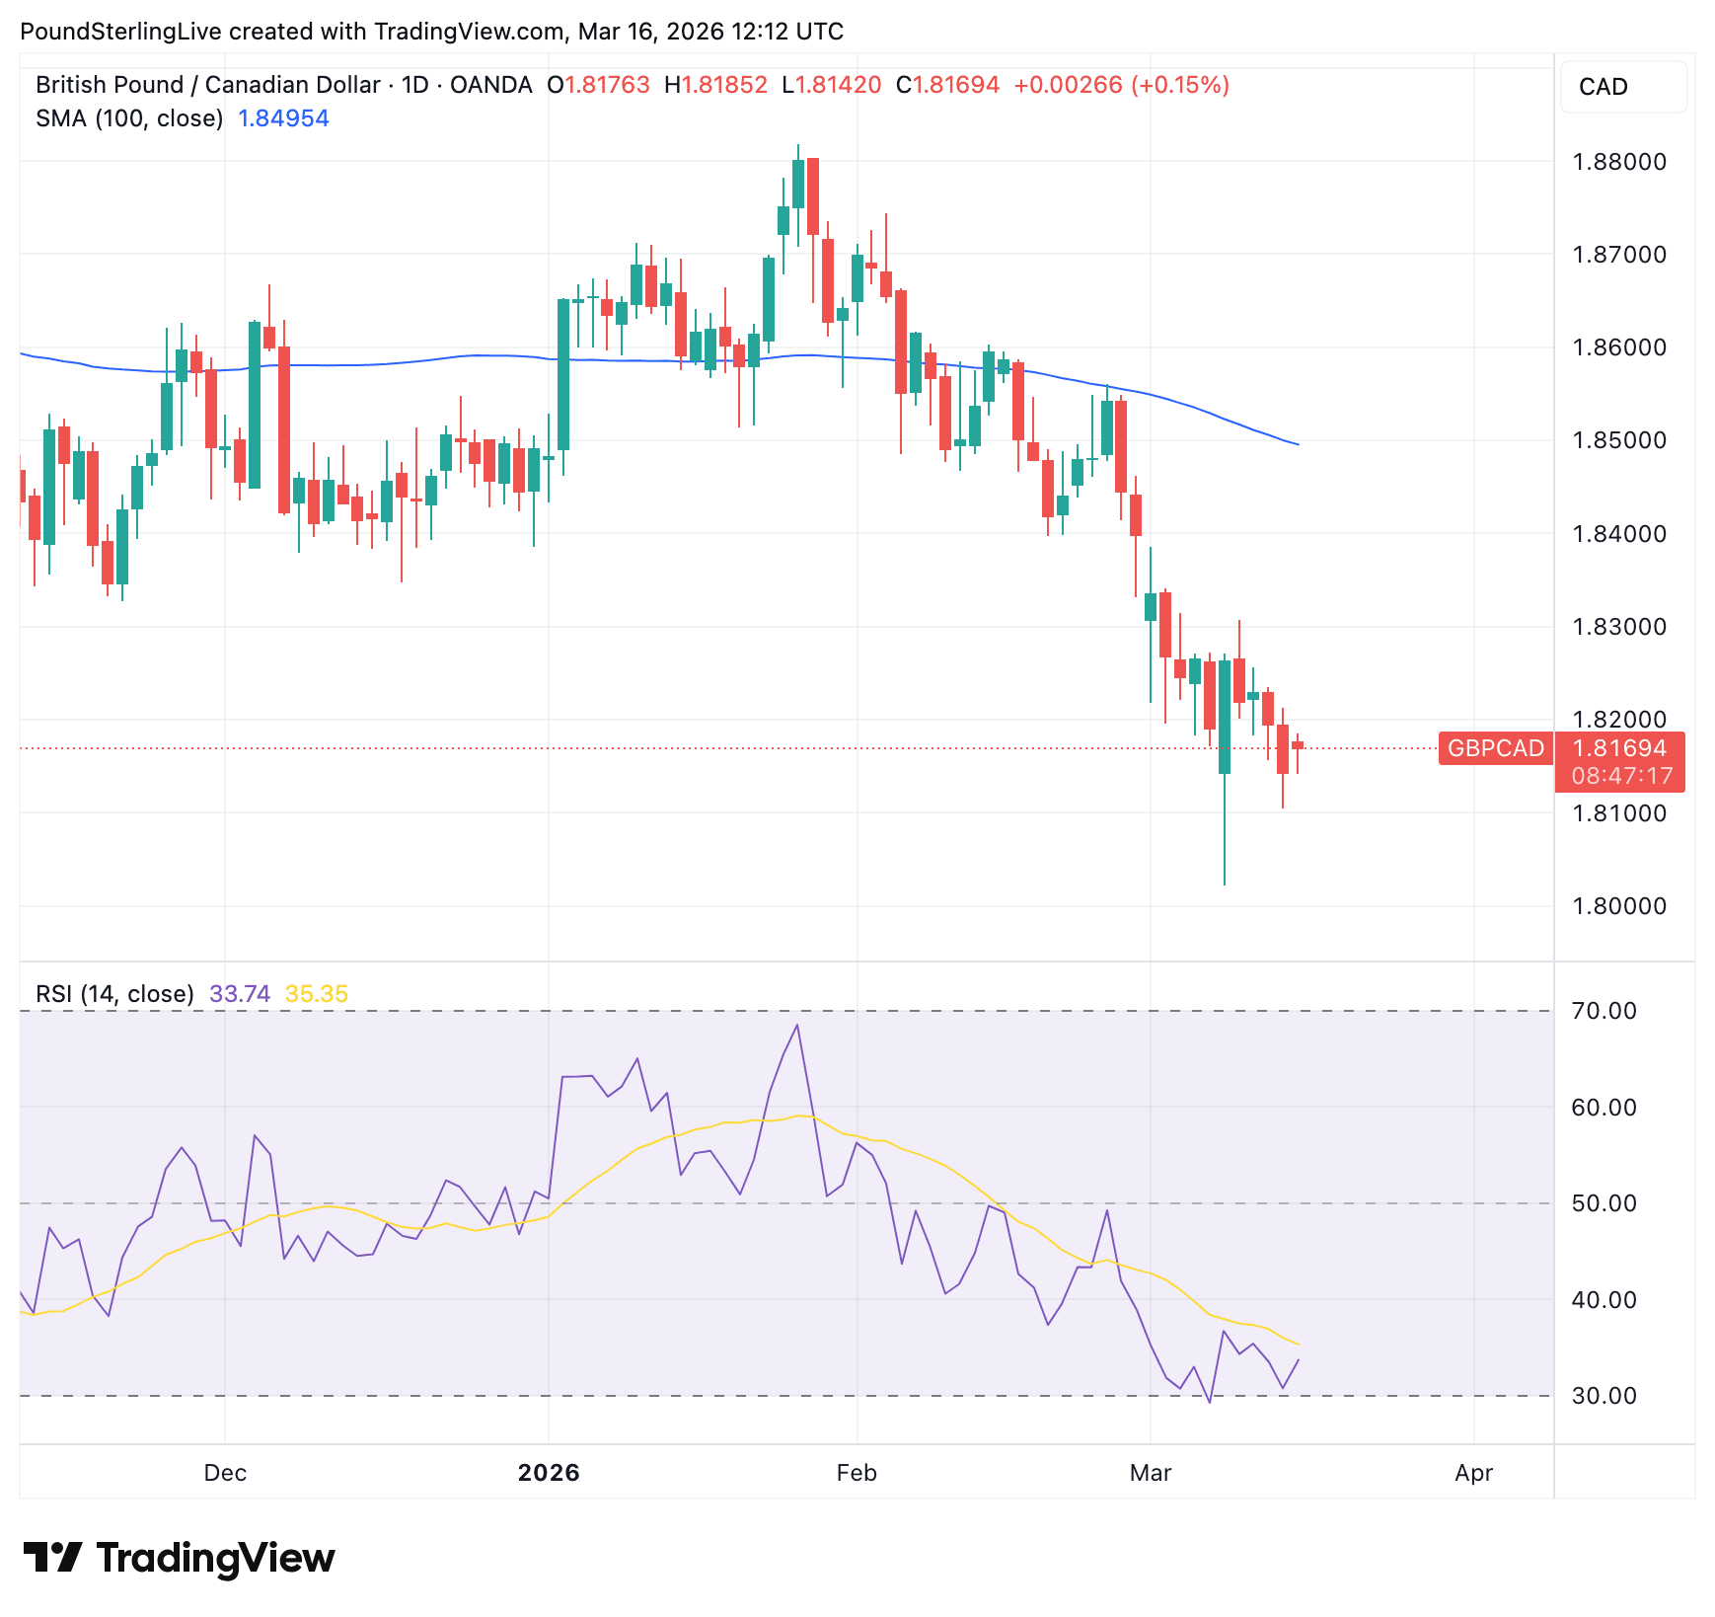The width and height of the screenshot is (1715, 1617).
Task: Select the RSI (14, close) indicator legend
Action: tap(114, 994)
